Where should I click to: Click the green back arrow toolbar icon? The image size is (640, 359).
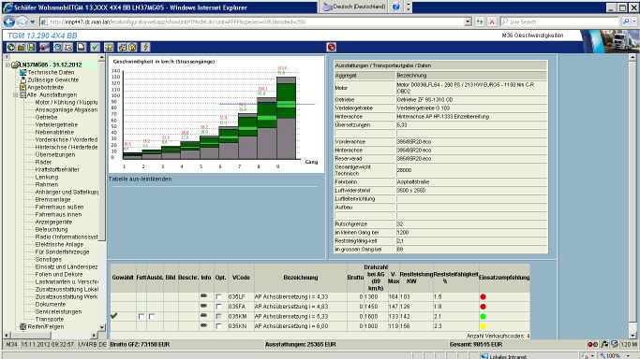(x=11, y=48)
